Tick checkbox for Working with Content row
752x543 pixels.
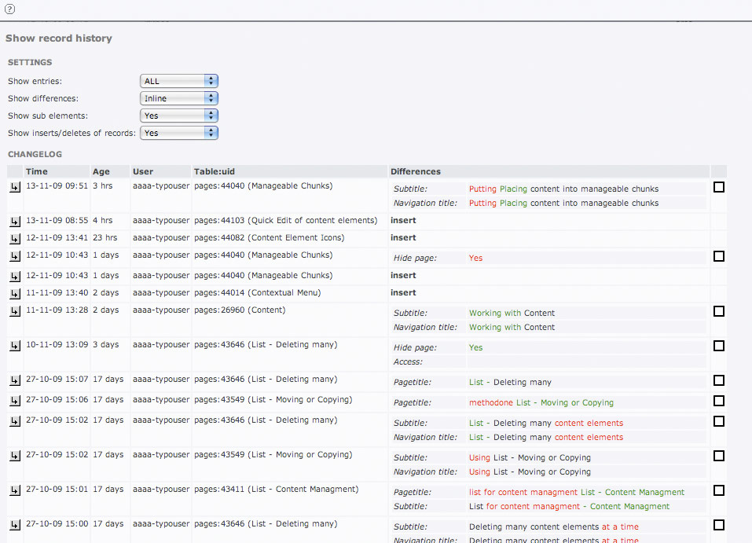pos(718,312)
